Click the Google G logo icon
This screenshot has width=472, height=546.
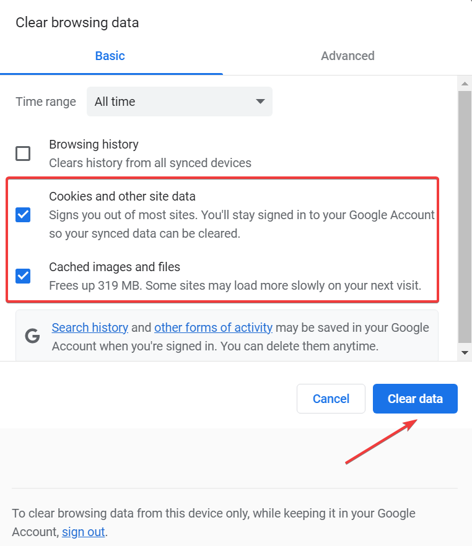[32, 336]
